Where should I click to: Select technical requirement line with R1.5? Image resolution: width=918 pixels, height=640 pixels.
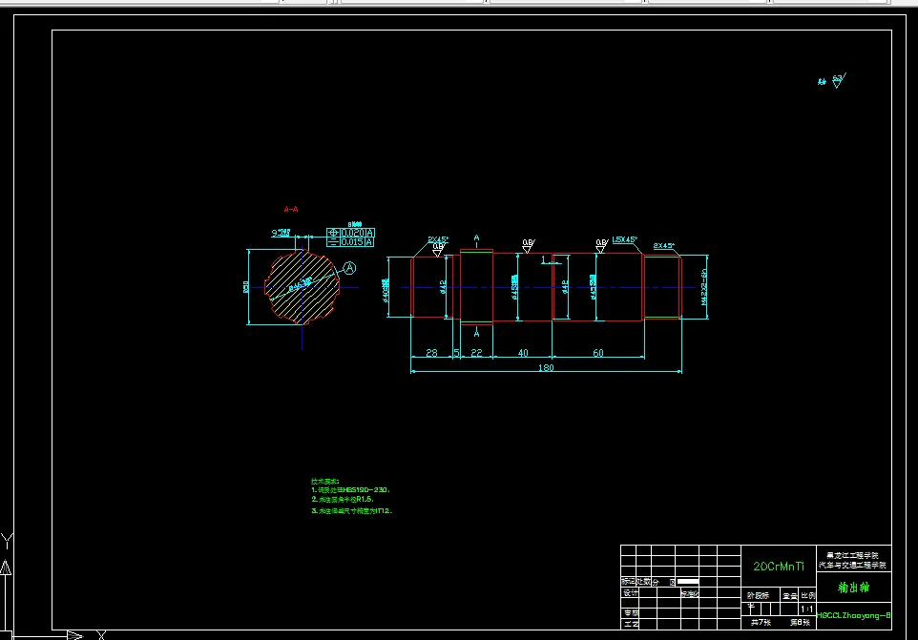[343, 500]
